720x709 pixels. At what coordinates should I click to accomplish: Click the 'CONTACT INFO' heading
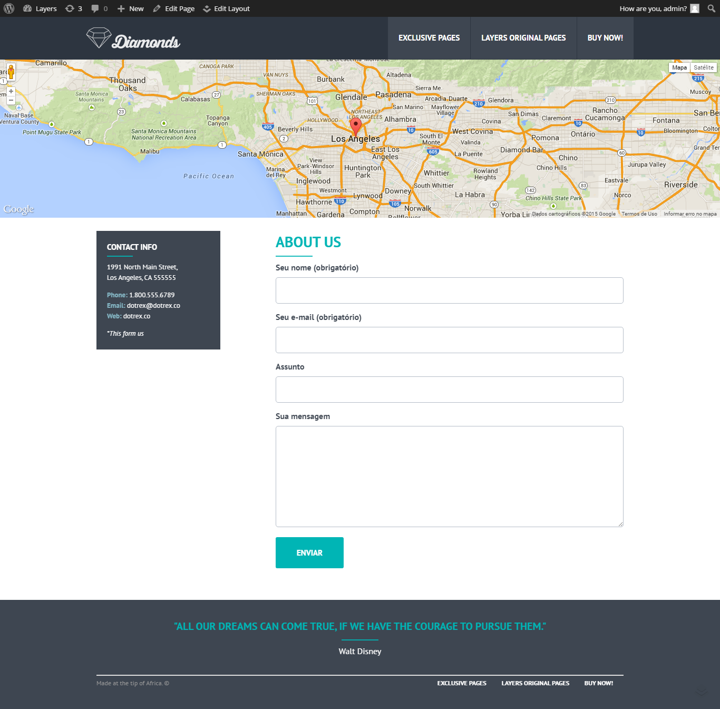132,247
